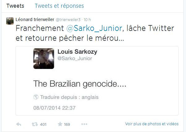Click Traduire depuis : anglais

pos(69,97)
